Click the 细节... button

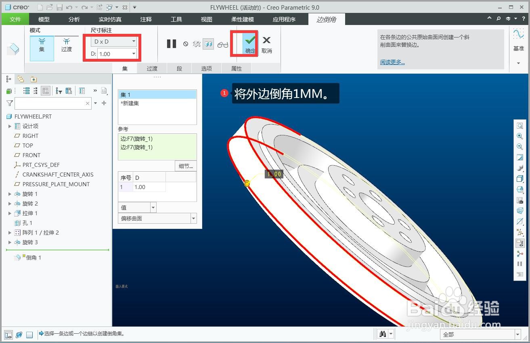coord(186,166)
